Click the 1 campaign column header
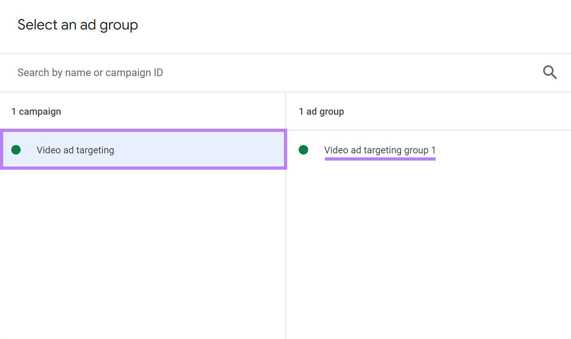 tap(36, 112)
